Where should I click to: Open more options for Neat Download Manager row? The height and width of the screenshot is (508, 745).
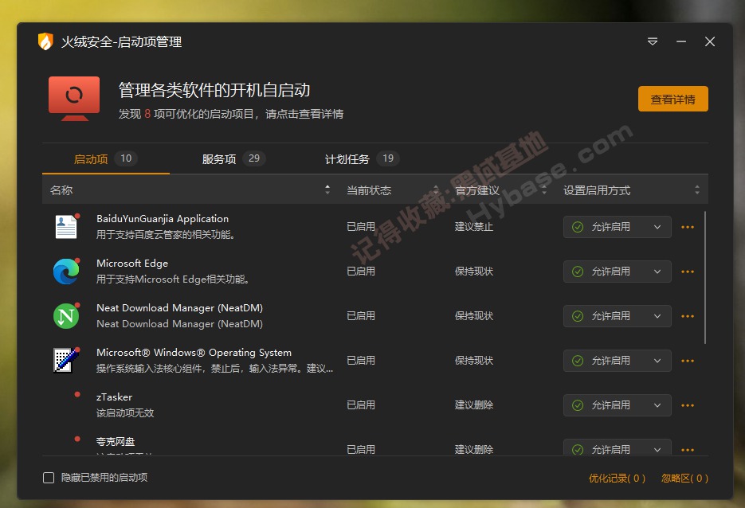[x=688, y=316]
